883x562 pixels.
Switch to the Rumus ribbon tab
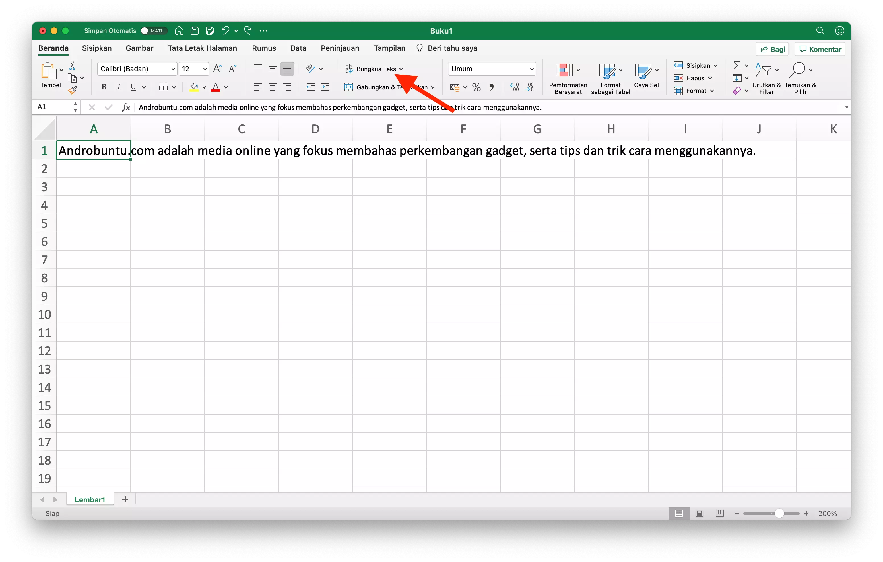pos(264,48)
